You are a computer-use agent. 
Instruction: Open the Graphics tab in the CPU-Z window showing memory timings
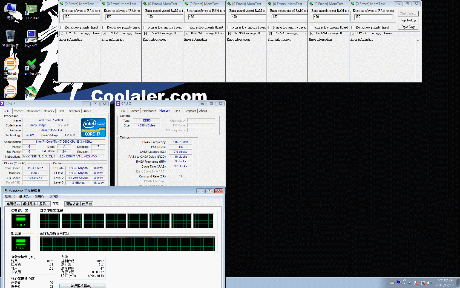click(x=190, y=111)
